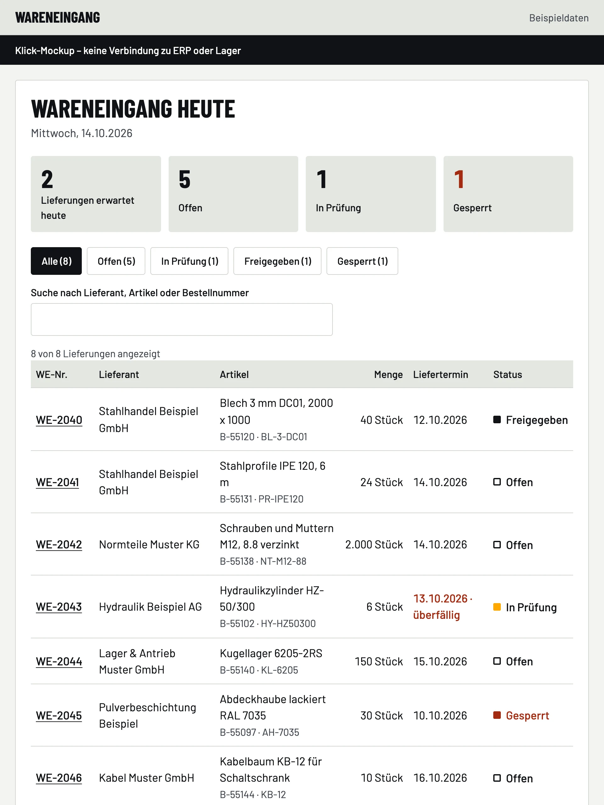Click quantity '2.000 Stück'

pos(374,544)
